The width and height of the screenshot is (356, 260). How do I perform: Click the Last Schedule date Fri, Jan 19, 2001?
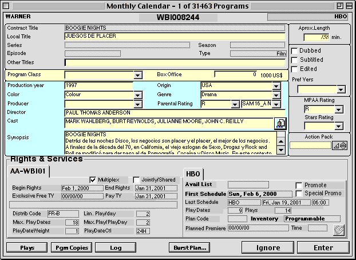(x=286, y=203)
